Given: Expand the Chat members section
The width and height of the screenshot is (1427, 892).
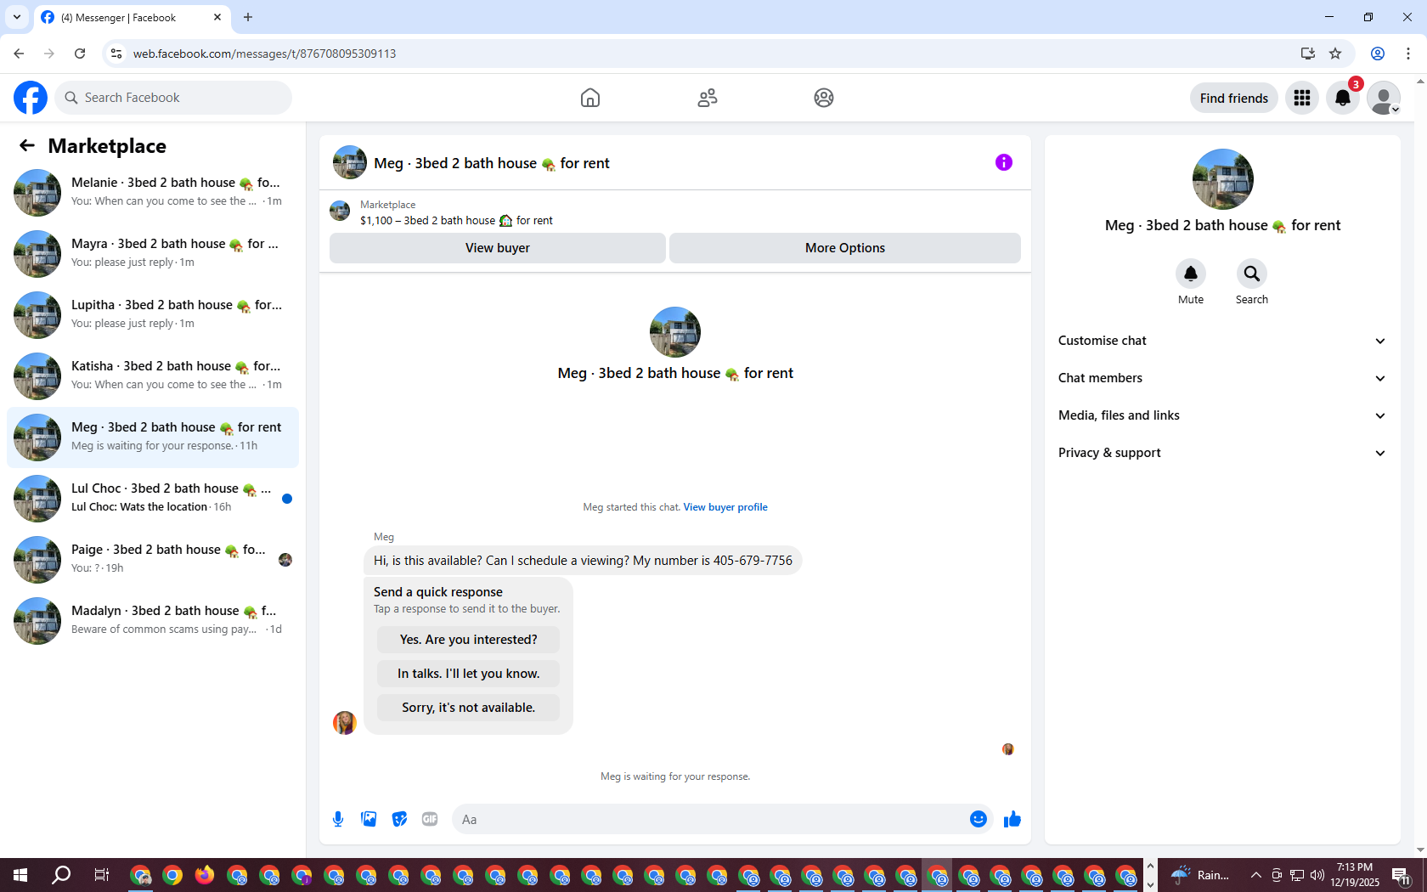Looking at the screenshot, I should [x=1222, y=378].
